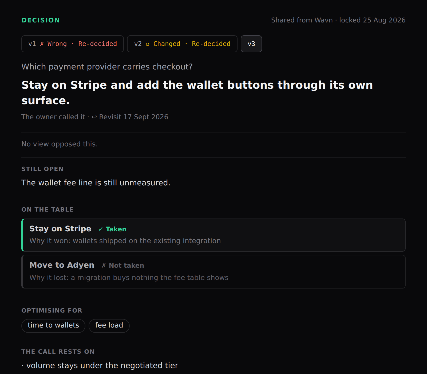Viewport: 427px width, 374px height.
Task: Click 'volume stays under the negotiated tier'
Action: pyautogui.click(x=102, y=365)
